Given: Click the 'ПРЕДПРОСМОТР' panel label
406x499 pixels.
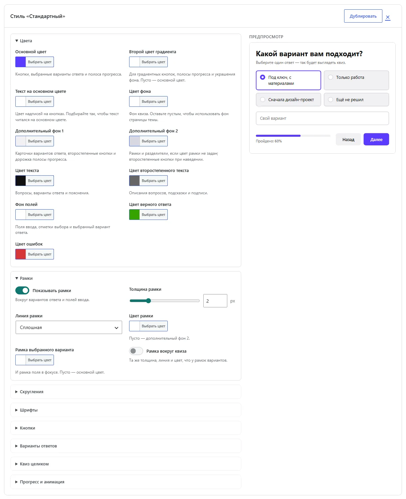Looking at the screenshot, I should [266, 37].
